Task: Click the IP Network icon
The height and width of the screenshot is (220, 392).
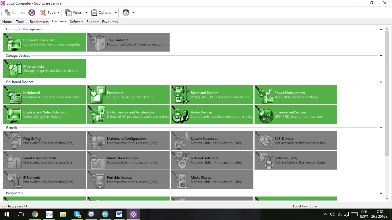Action: (x=13, y=180)
